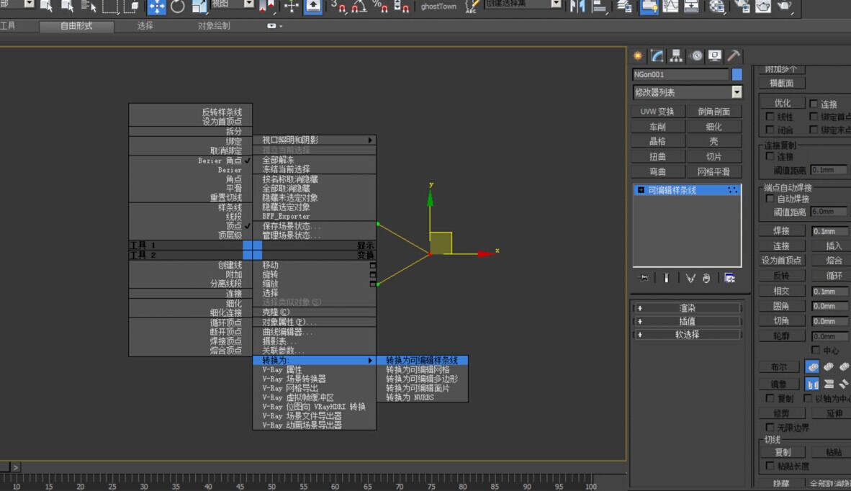Toggle the Window/Crossing selection icon
Screen dimensions: 851x491
[132, 6]
